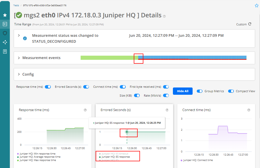Image resolution: width=260 pixels, height=168 pixels.
Task: Toggle the Group Metrics switch
Action: click(x=200, y=91)
